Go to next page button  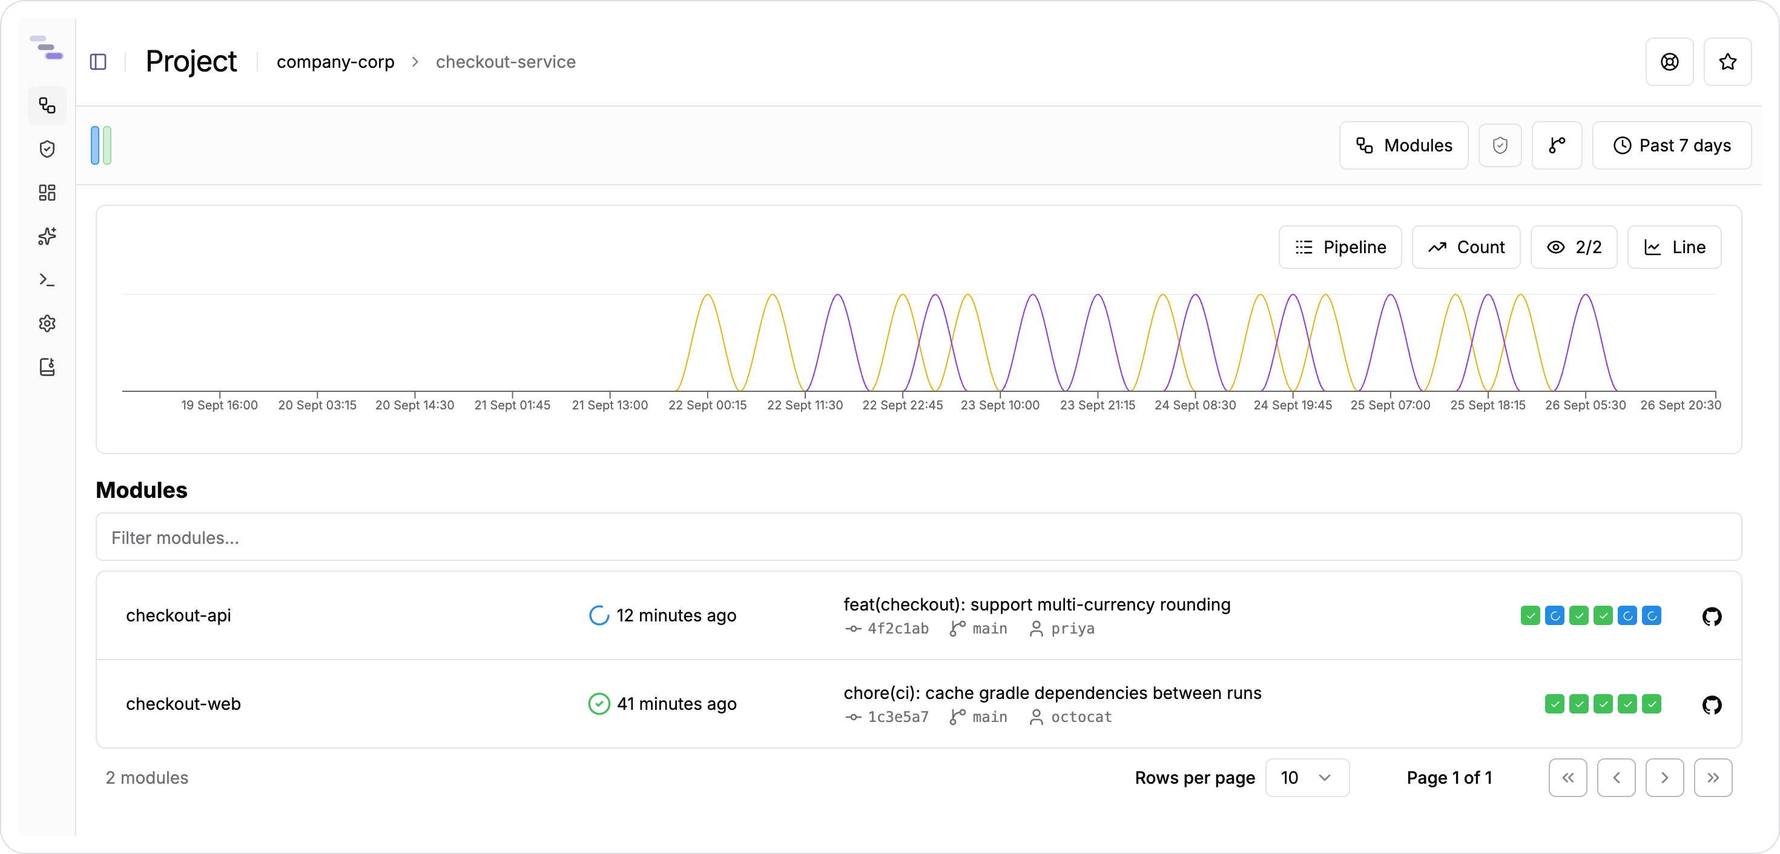[1664, 777]
